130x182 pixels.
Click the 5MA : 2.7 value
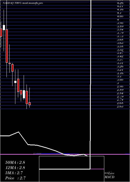coord(14,173)
